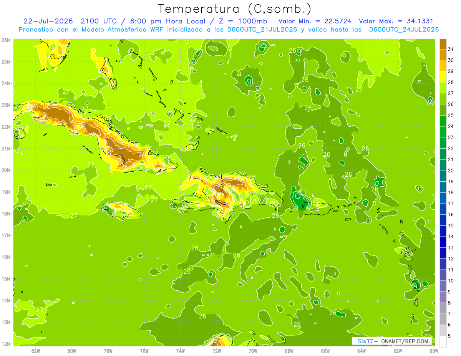This screenshot has width=461, height=356.
Task: Click the "80W" longitude axis label
Action: (72, 351)
